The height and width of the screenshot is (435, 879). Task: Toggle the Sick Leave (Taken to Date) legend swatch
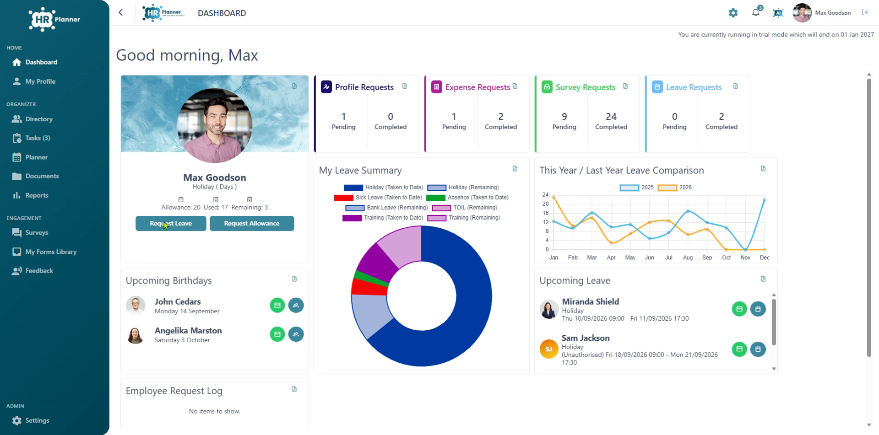point(343,198)
